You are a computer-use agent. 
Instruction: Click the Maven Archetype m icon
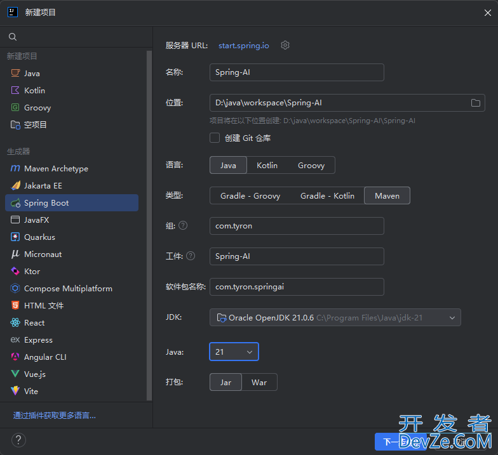15,168
